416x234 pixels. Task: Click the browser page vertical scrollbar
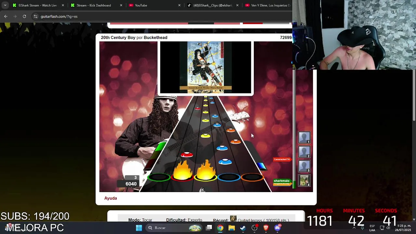tap(414, 96)
